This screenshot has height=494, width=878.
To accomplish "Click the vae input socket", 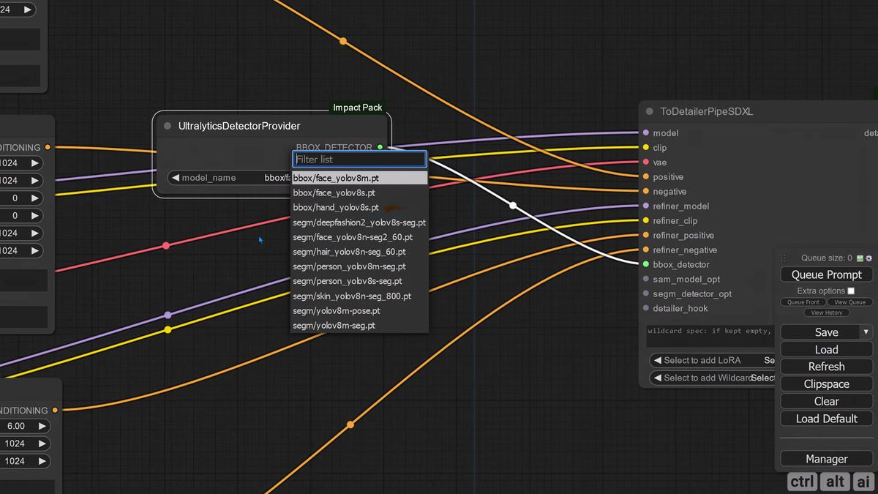I will 646,162.
